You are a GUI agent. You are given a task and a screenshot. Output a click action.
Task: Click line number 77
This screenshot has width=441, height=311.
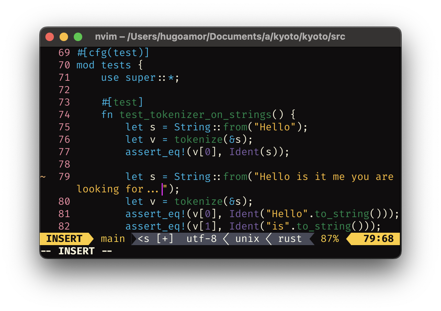point(64,152)
